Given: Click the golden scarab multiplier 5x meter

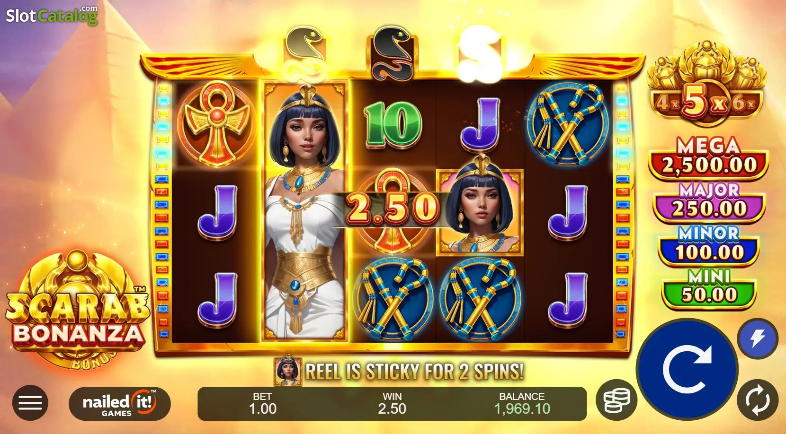Looking at the screenshot, I should pyautogui.click(x=706, y=84).
